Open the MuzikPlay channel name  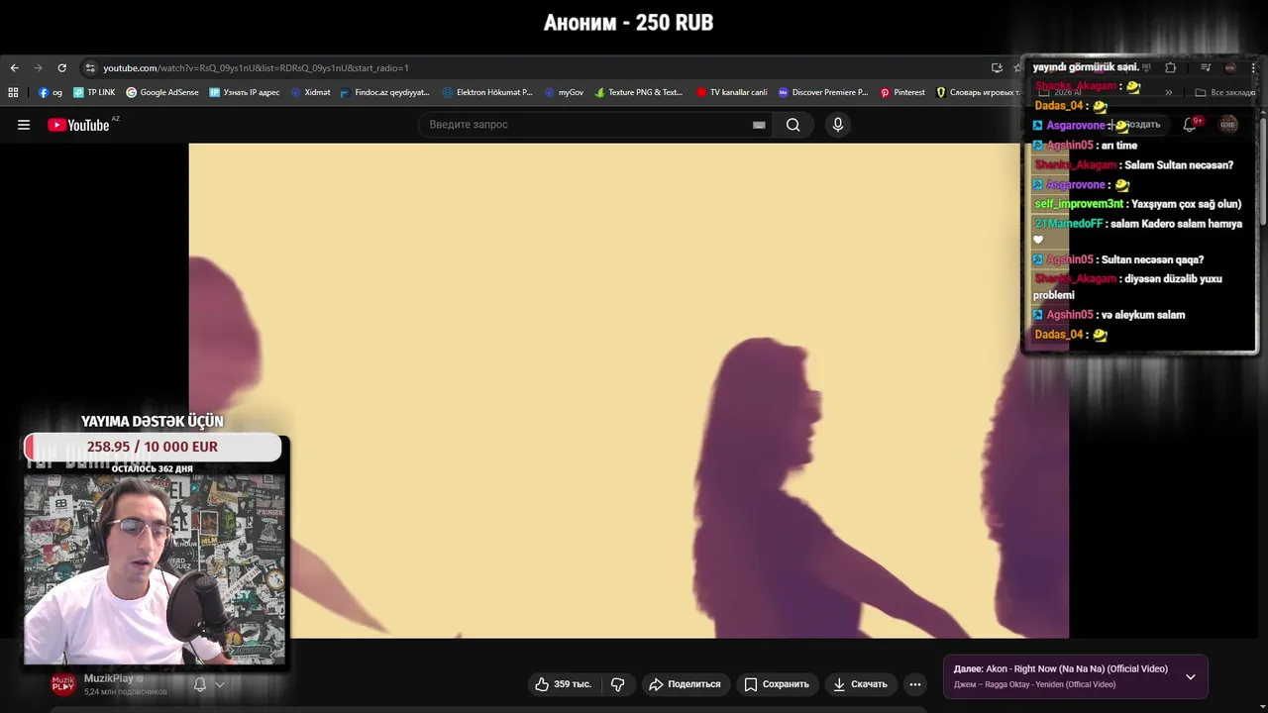tap(108, 678)
